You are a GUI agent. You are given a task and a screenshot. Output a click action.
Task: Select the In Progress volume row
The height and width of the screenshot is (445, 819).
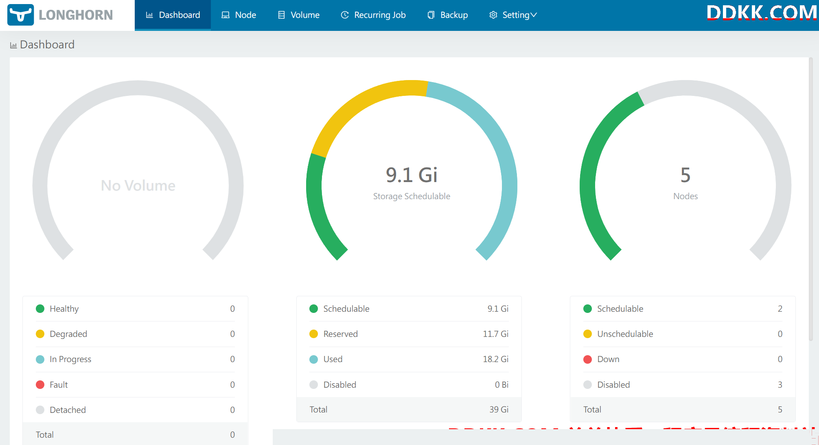pyautogui.click(x=135, y=359)
